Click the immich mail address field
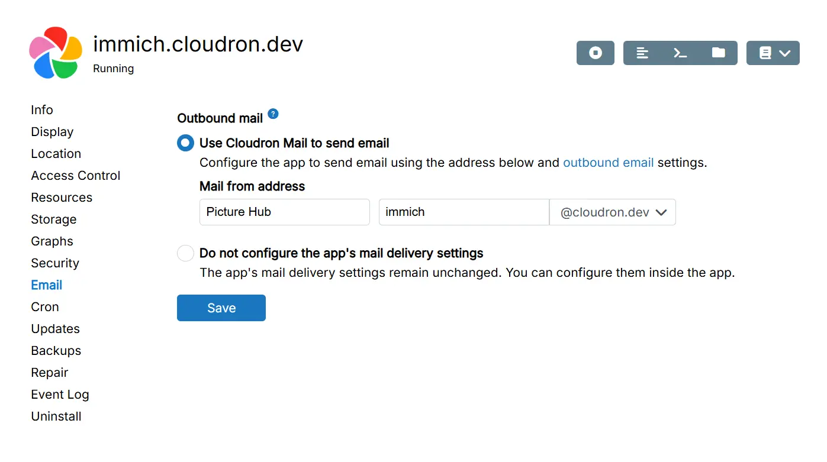827x462 pixels. [464, 212]
